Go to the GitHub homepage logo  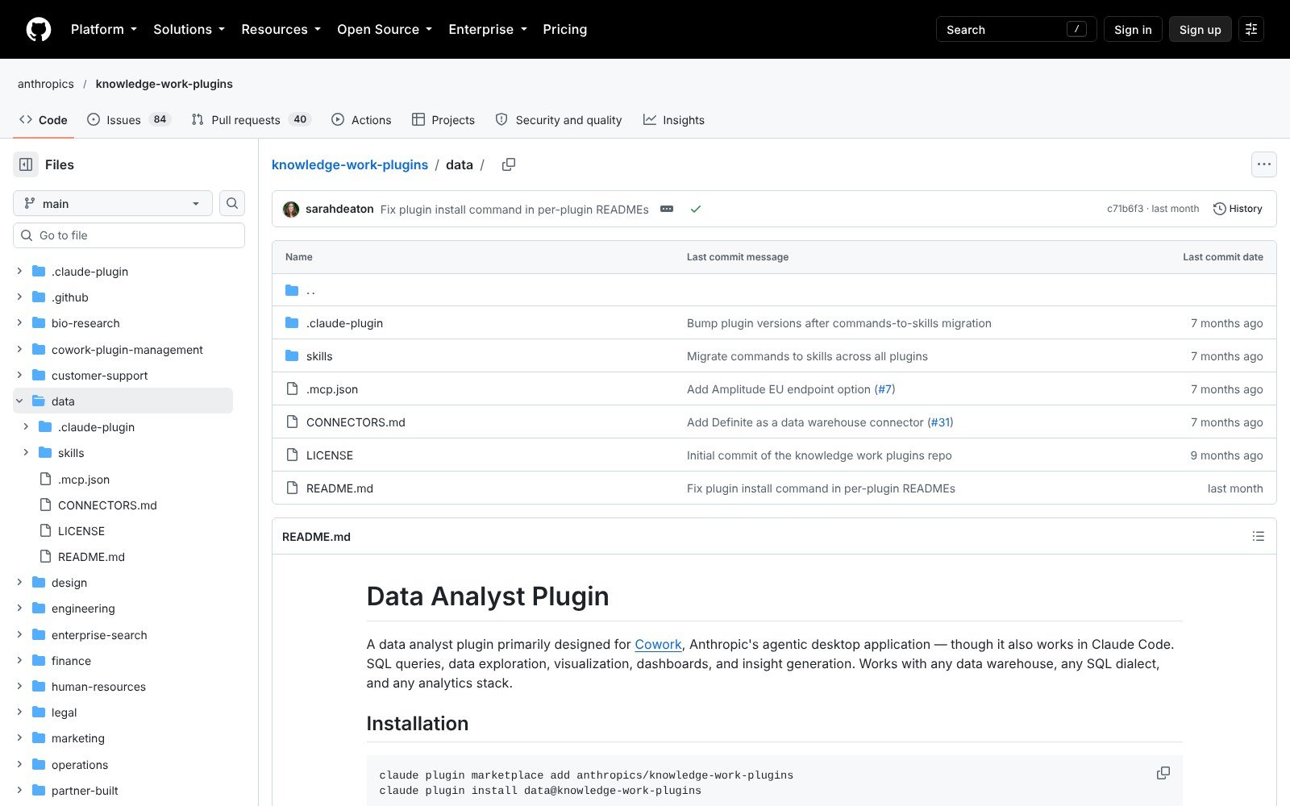39,29
